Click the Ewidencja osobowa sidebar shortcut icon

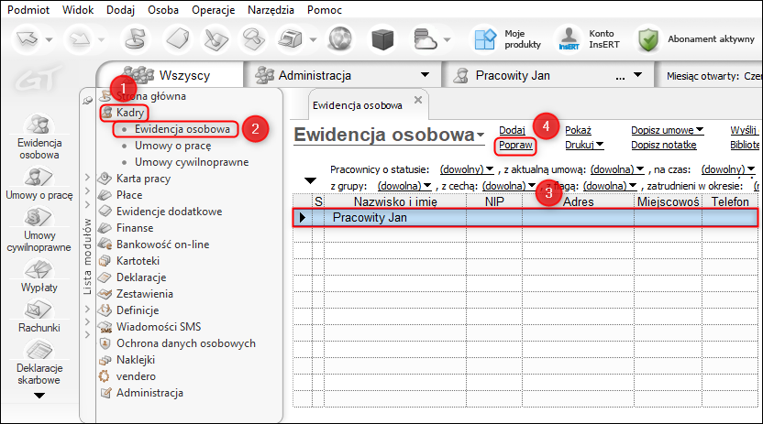pyautogui.click(x=39, y=125)
